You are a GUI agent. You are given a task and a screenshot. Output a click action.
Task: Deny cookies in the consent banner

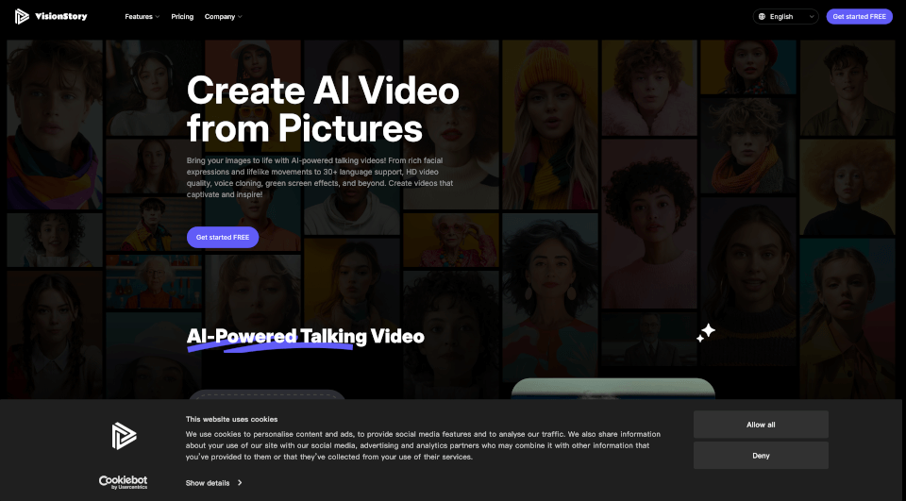tap(761, 456)
